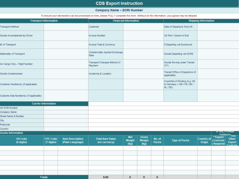Screen dimensions: 239x179
Task: Select the 0.00 total item value cell
Action: [x=106, y=177]
